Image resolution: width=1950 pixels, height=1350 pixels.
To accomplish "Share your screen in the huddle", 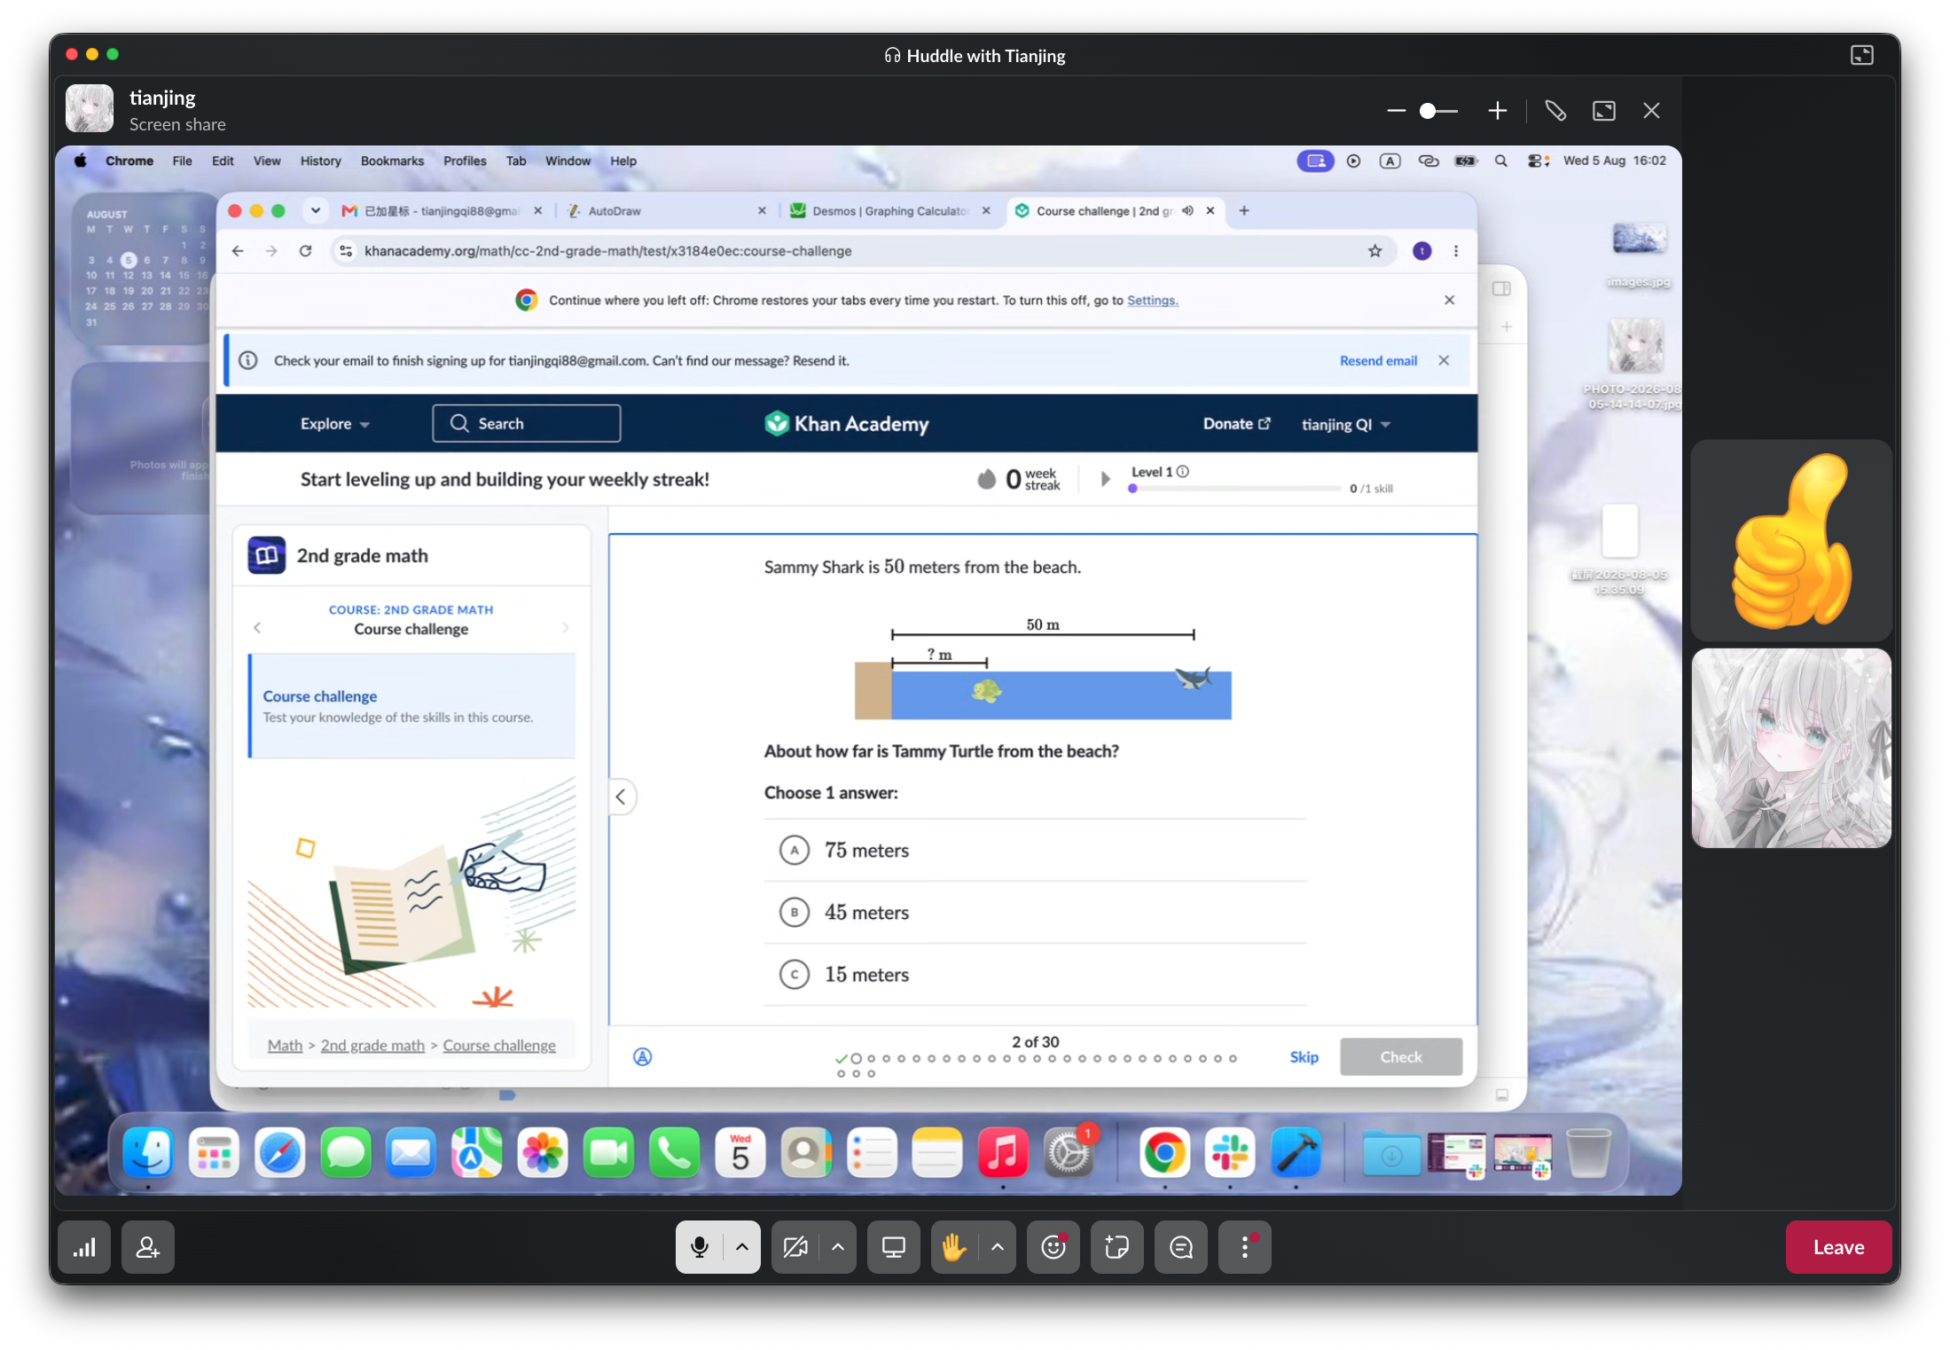I will pos(893,1247).
